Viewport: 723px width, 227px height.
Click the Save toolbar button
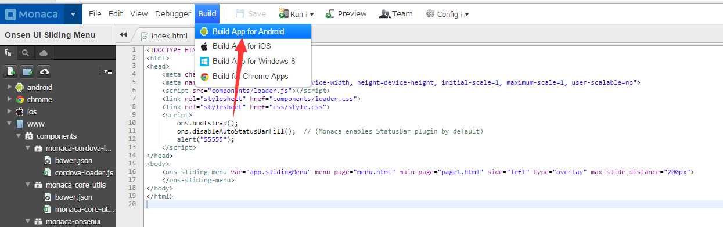pos(251,13)
